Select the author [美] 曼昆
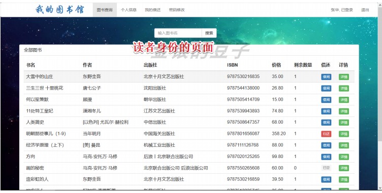The image size is (382, 193). (x=91, y=145)
